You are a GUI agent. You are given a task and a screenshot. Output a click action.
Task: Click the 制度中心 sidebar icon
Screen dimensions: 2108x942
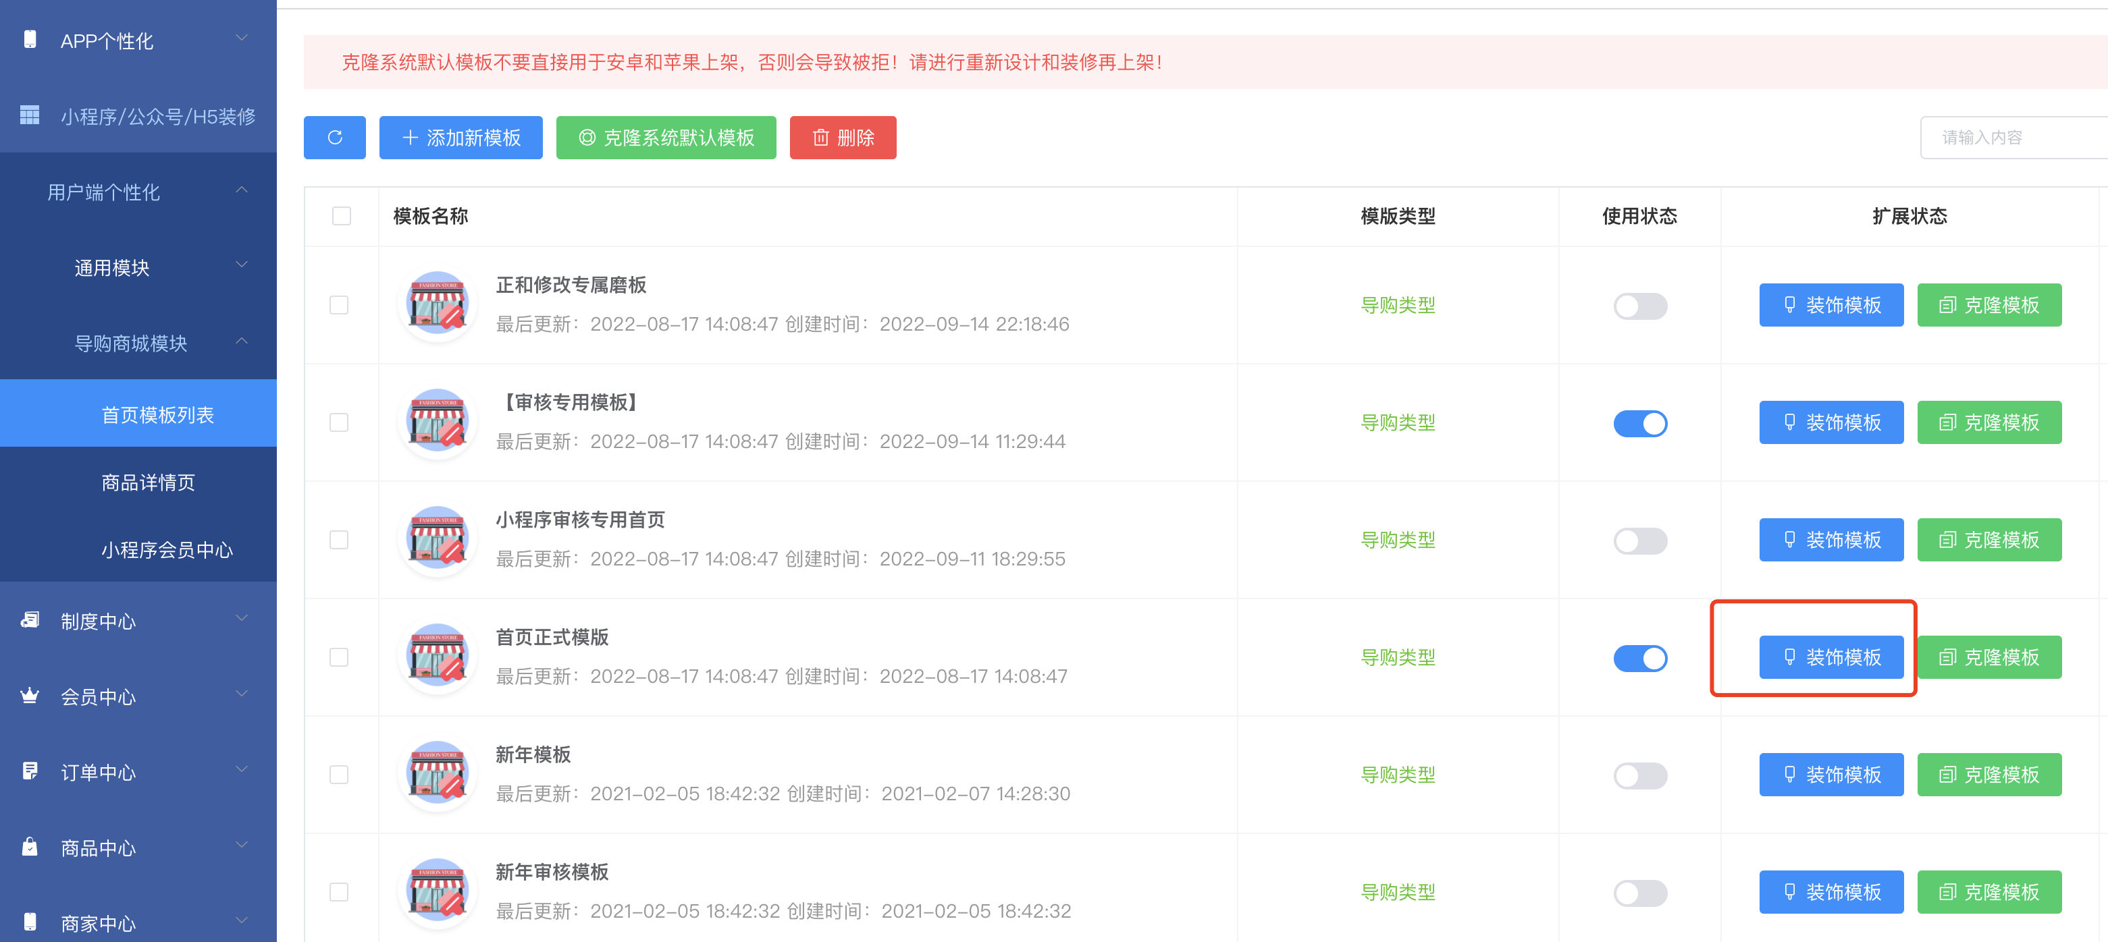tap(30, 620)
